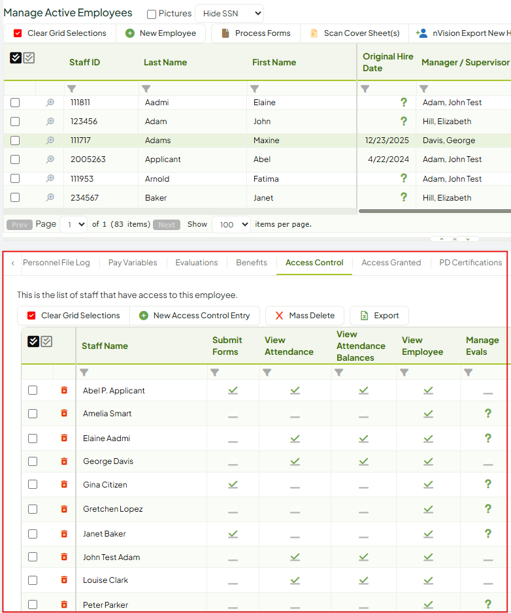
Task: Click Mass Delete button
Action: point(305,316)
